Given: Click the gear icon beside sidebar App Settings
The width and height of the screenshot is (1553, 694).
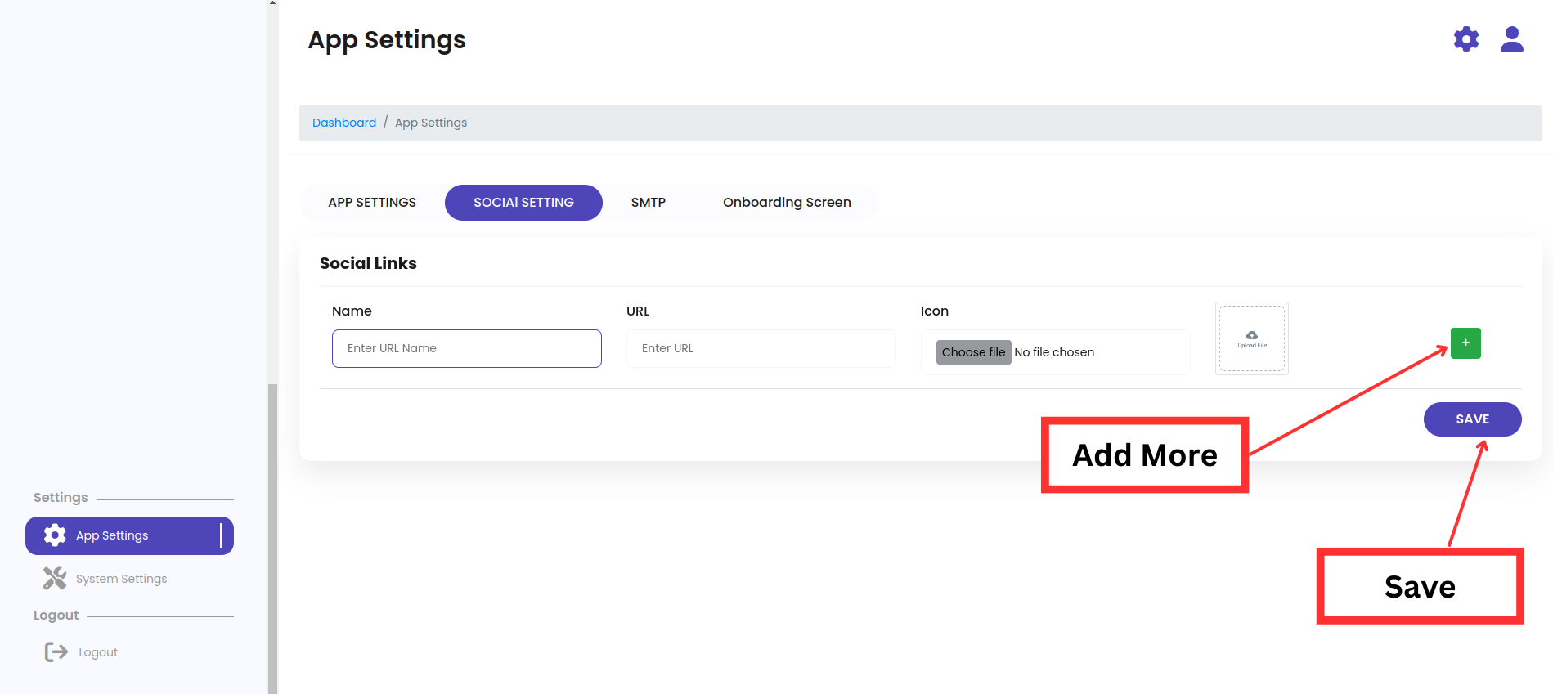Looking at the screenshot, I should 55,535.
